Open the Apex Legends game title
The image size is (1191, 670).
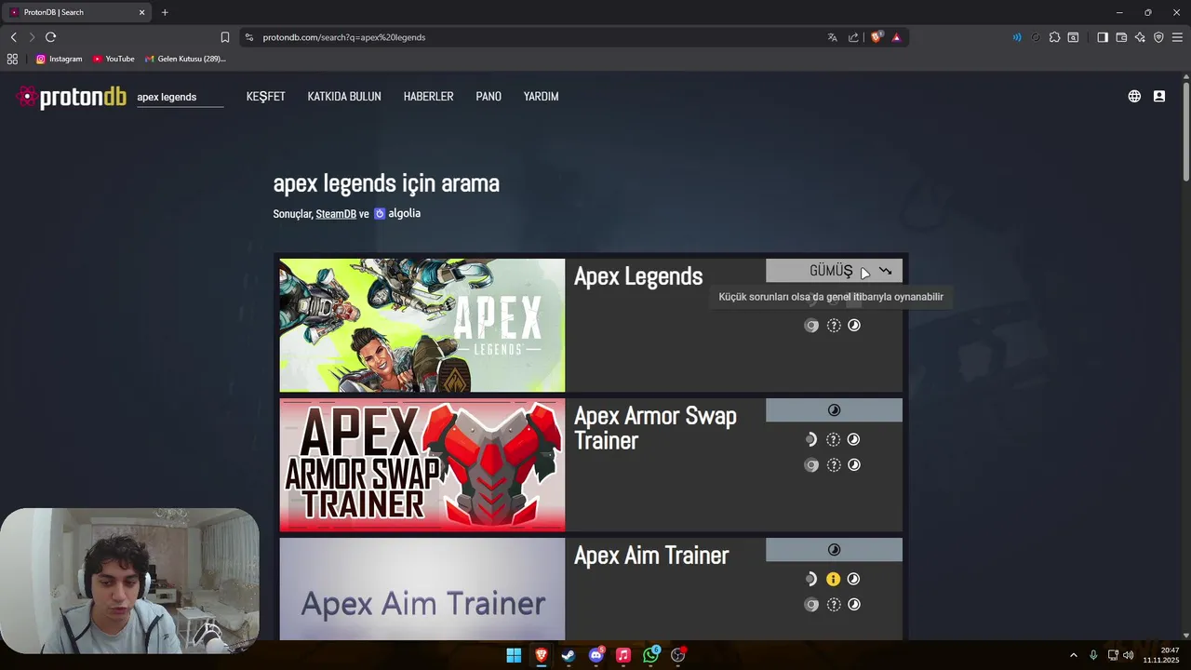[x=638, y=276]
